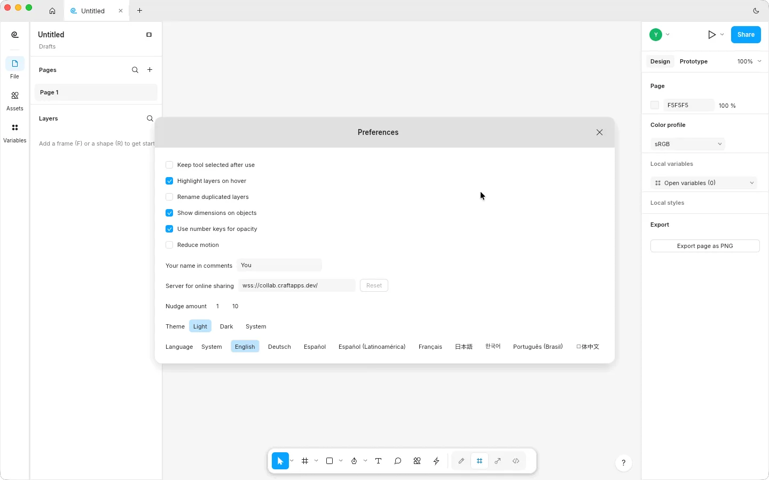Enable Keep tool selected after use

pos(169,165)
